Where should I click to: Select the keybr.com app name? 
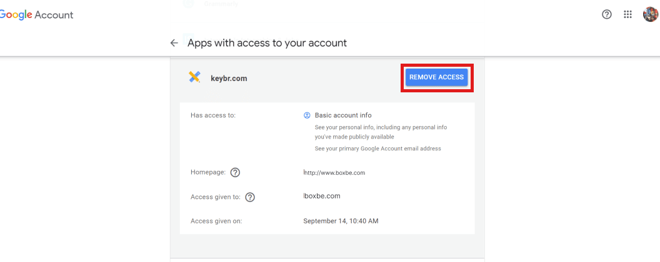pos(229,79)
